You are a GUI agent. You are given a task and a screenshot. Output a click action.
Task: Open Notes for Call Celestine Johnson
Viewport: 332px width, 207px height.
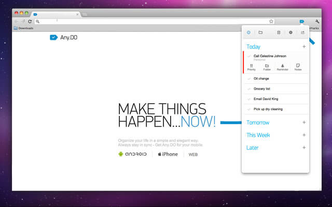298,67
